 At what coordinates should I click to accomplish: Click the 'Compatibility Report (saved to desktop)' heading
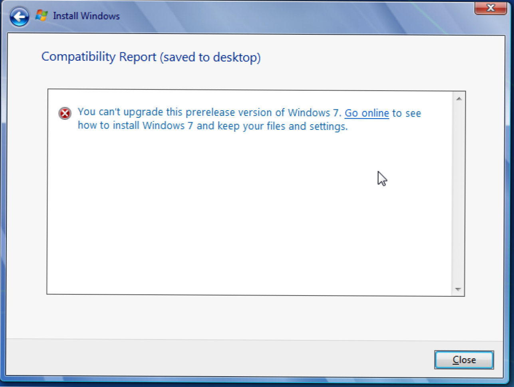tap(151, 57)
